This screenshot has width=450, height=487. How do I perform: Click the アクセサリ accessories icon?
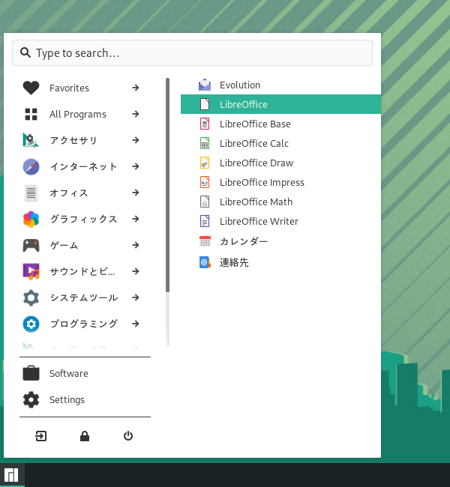pos(31,140)
